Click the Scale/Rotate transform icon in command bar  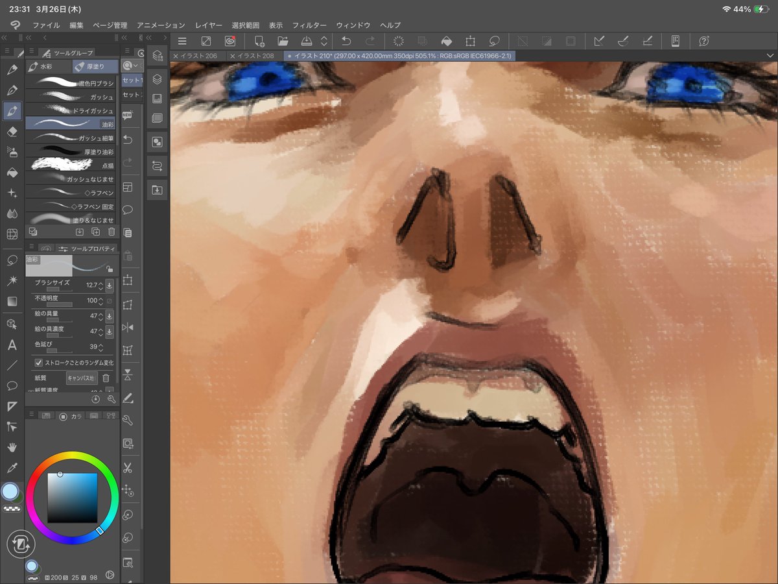click(x=470, y=41)
